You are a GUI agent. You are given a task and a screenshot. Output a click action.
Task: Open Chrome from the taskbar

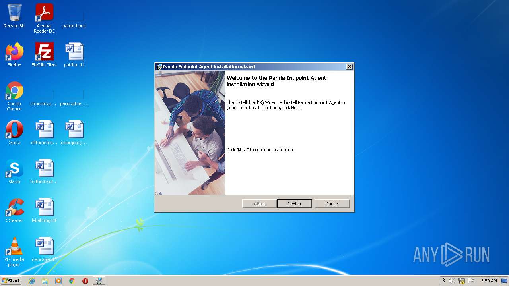(x=72, y=281)
